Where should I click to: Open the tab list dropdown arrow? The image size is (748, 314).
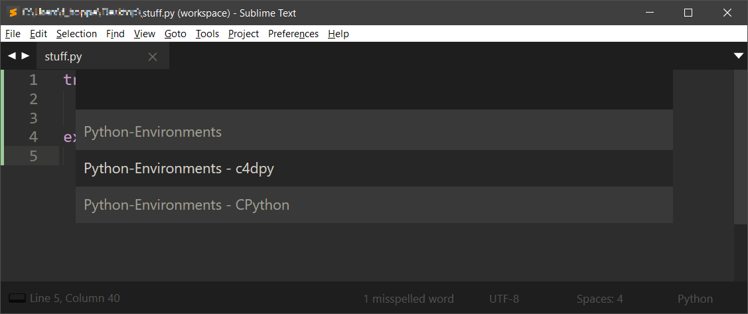click(739, 56)
